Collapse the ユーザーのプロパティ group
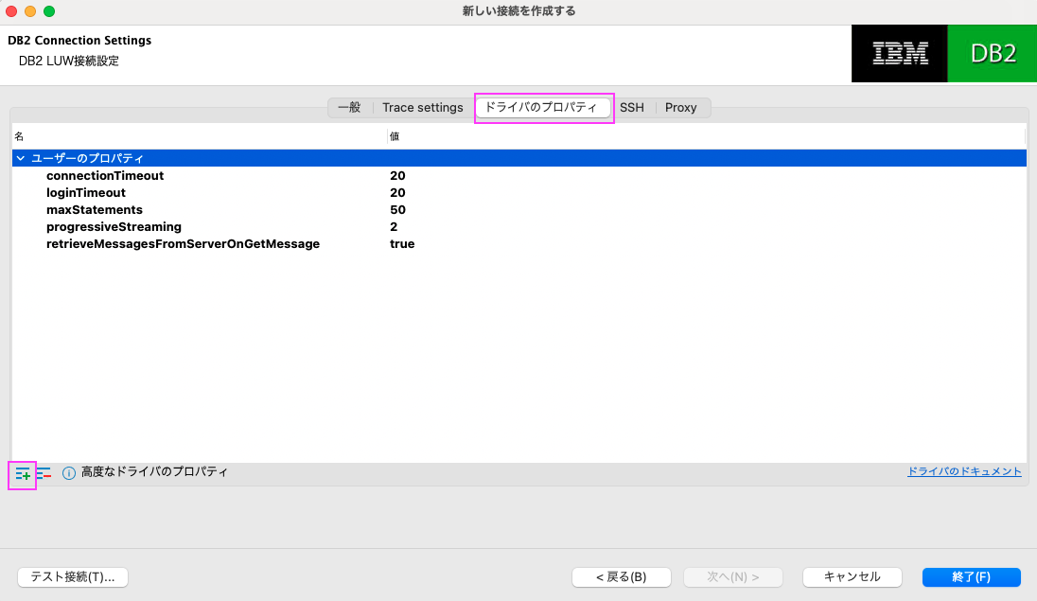 21,158
